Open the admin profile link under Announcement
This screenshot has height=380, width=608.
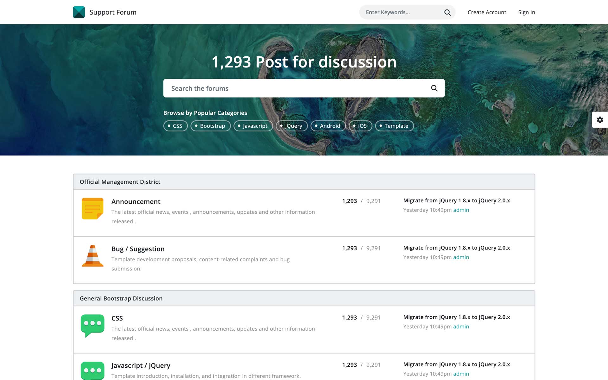[x=461, y=210]
